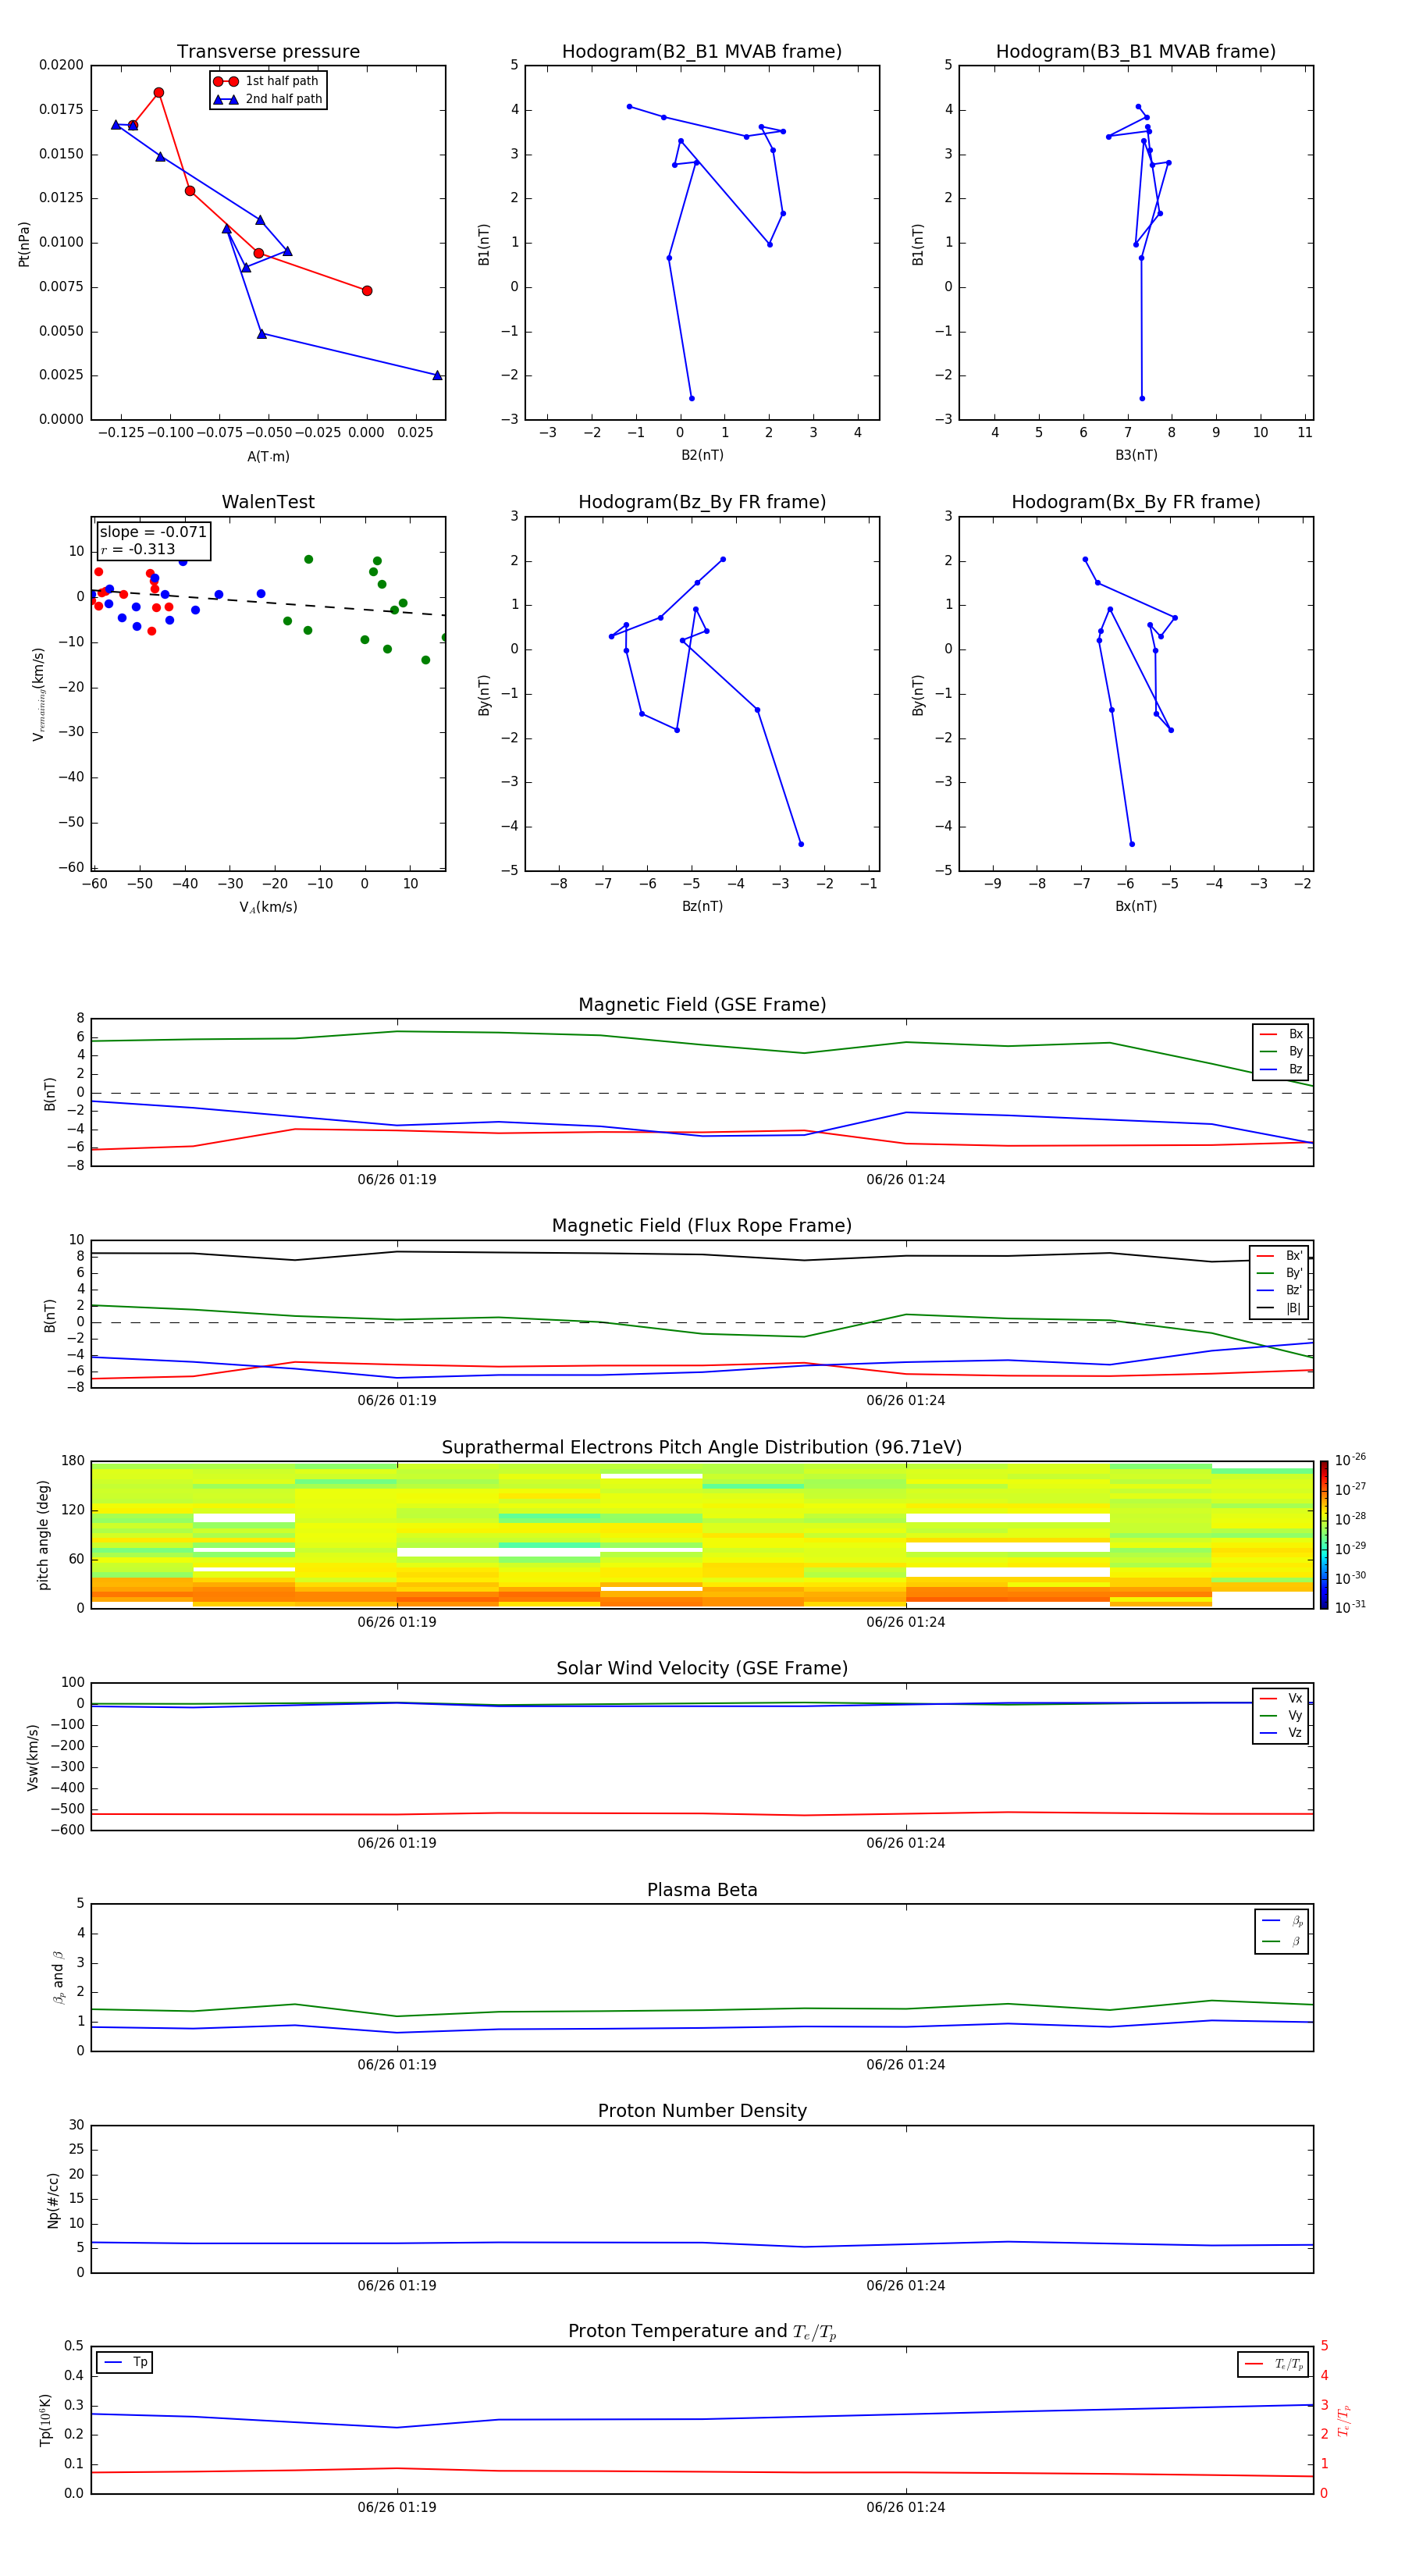Click '06/26 01:19' tick under GSE magnetic field
The image size is (1405, 2576).
click(x=397, y=1180)
